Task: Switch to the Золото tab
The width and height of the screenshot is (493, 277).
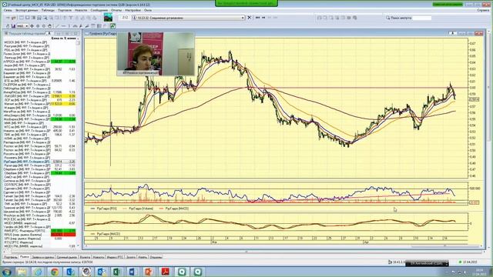Action: (131, 257)
